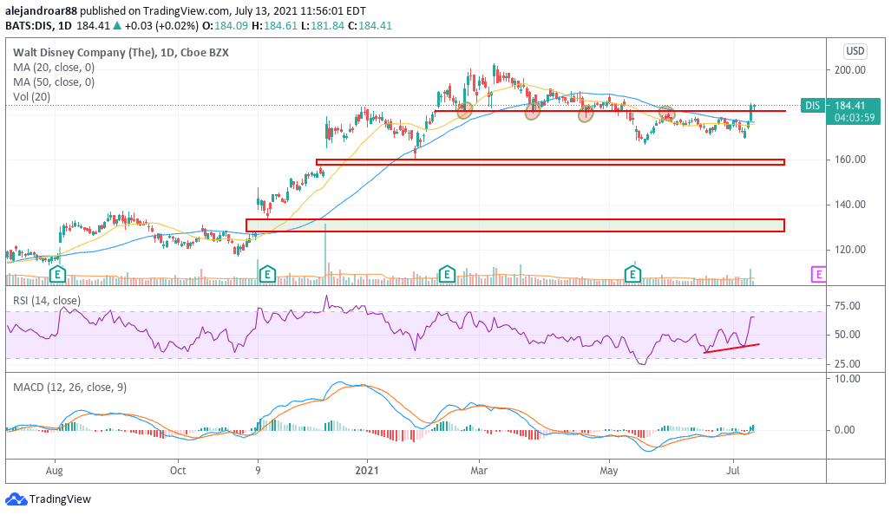
Task: Click the L:181.84 low value
Action: click(x=323, y=25)
